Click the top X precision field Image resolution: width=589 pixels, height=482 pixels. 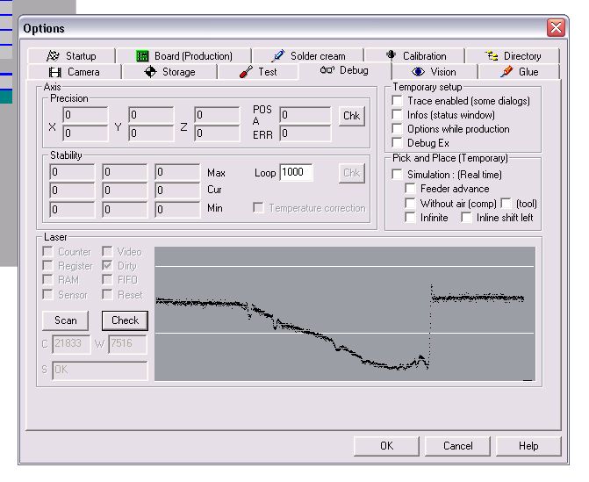coord(85,115)
